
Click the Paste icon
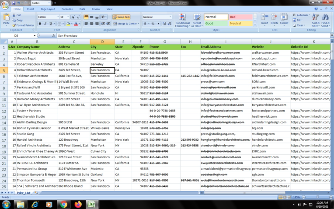[x=7, y=17]
